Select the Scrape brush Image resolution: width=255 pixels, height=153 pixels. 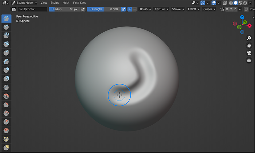pos(6,122)
